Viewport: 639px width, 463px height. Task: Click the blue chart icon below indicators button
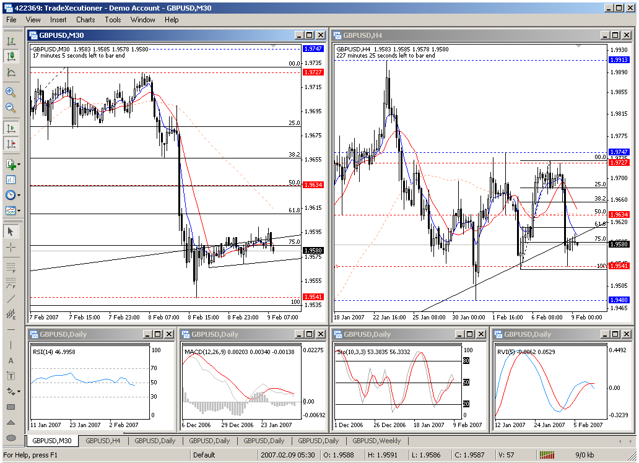pos(11,180)
